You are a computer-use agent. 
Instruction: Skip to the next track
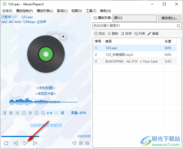[x=35, y=143]
